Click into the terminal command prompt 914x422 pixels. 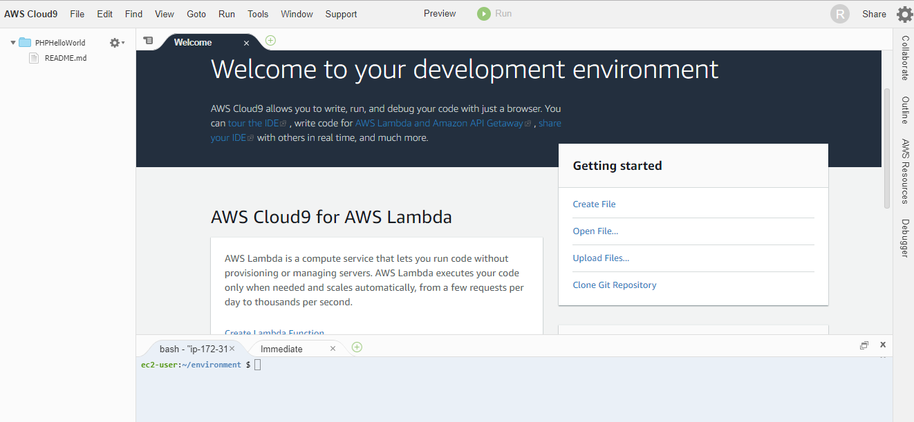coord(258,365)
